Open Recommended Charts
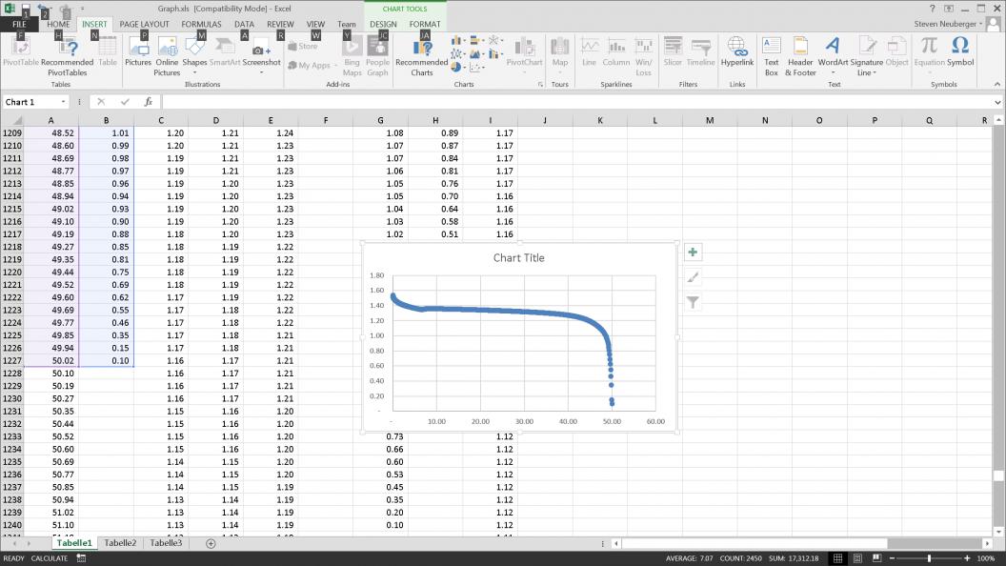Screen dimensions: 1006x566 (421, 56)
